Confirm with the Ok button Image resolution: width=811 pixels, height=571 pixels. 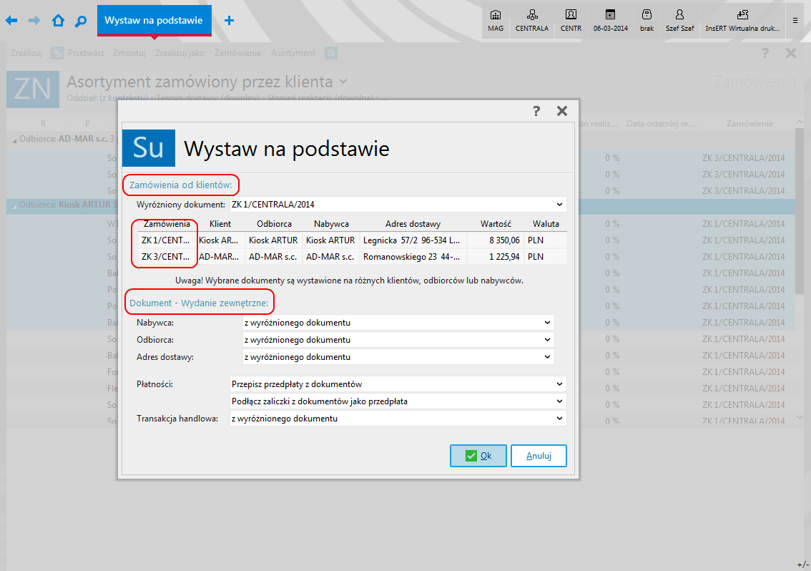coord(478,456)
